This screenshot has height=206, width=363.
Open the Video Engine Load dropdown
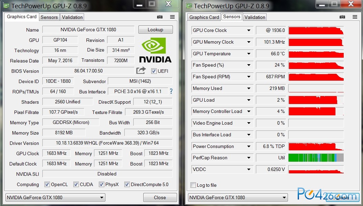[x=249, y=123]
